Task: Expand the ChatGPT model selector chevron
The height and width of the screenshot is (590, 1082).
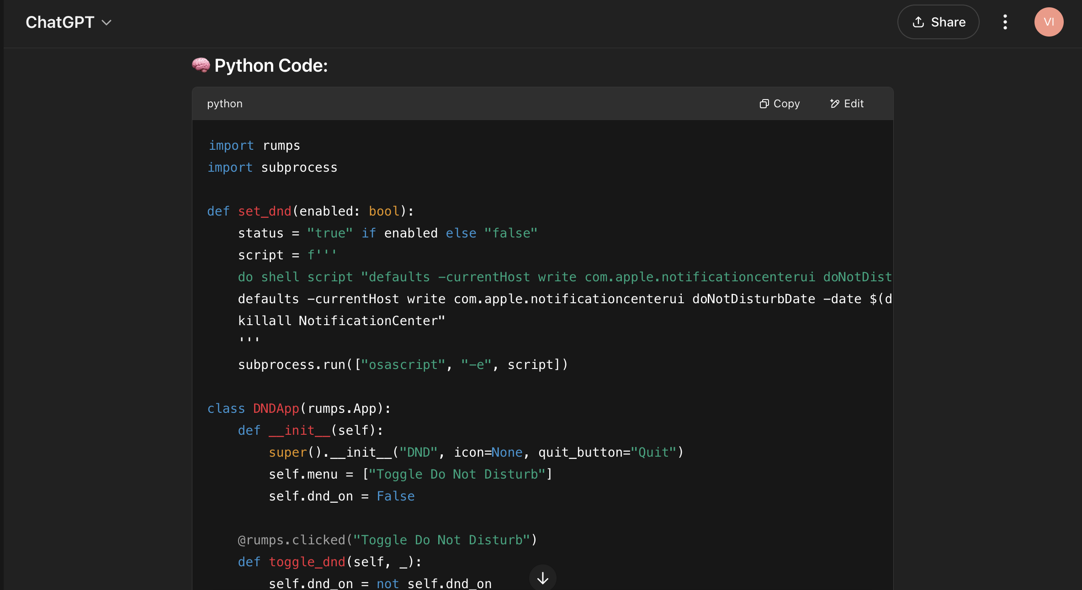Action: pyautogui.click(x=106, y=22)
